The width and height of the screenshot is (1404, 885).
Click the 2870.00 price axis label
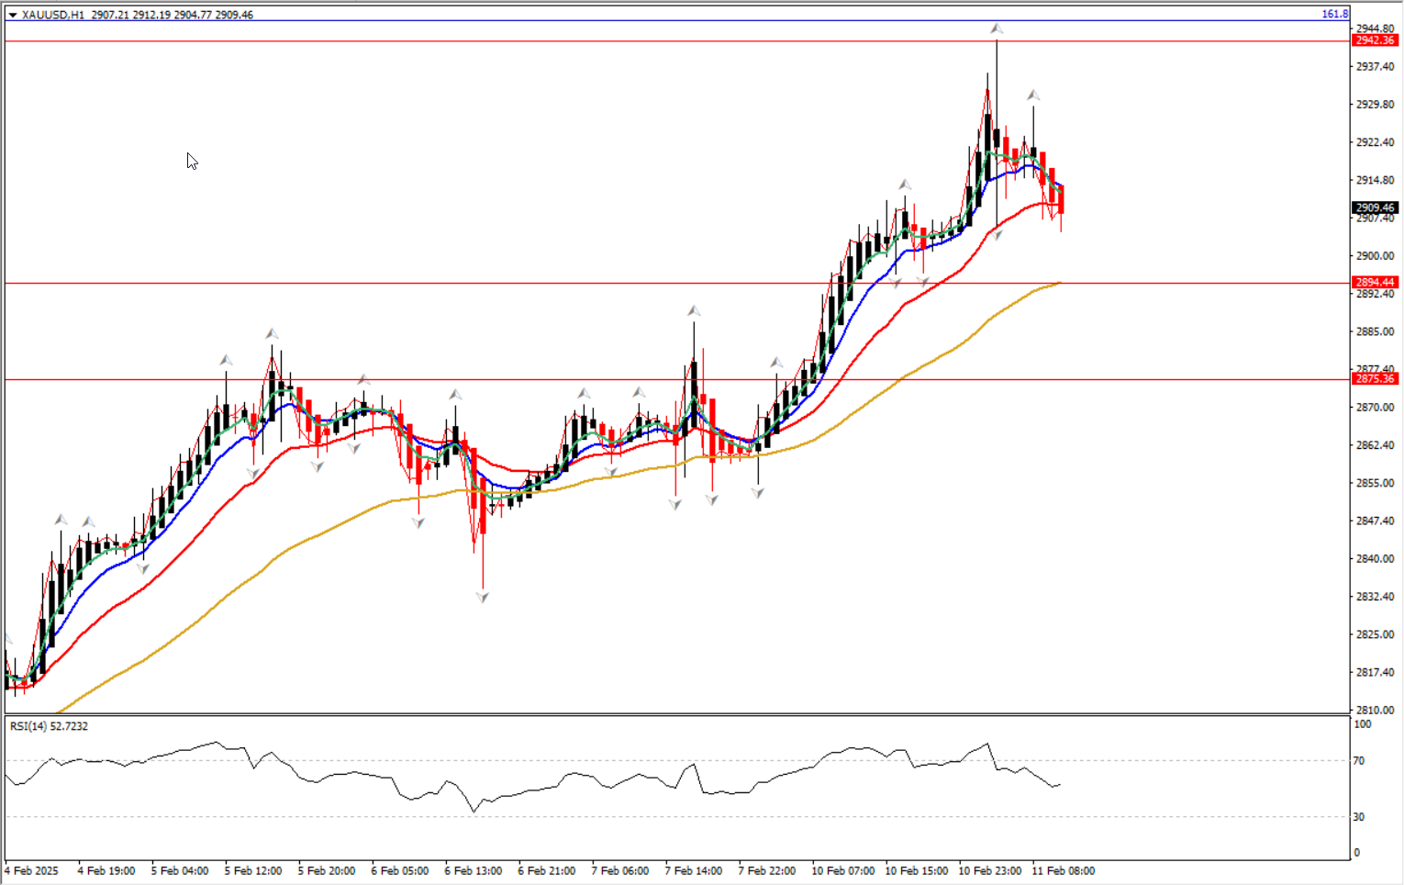click(1375, 407)
